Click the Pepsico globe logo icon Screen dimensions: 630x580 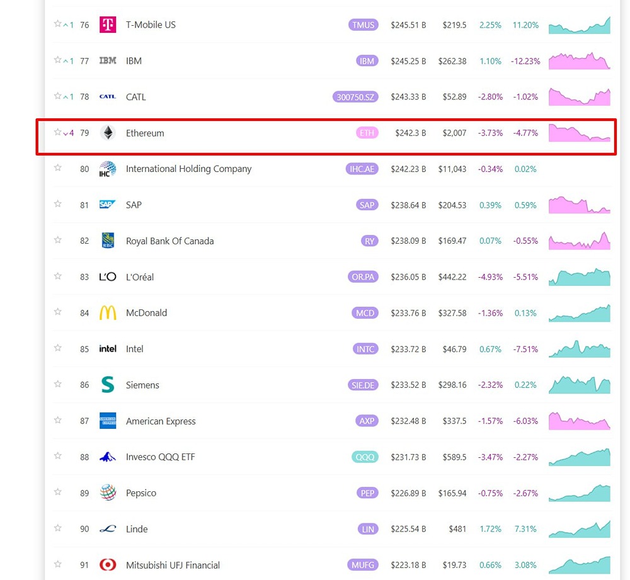[108, 493]
